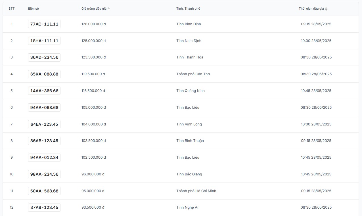The height and width of the screenshot is (216, 362).
Task: Click the Thời gian đấu giá header text
Action: pos(311,9)
